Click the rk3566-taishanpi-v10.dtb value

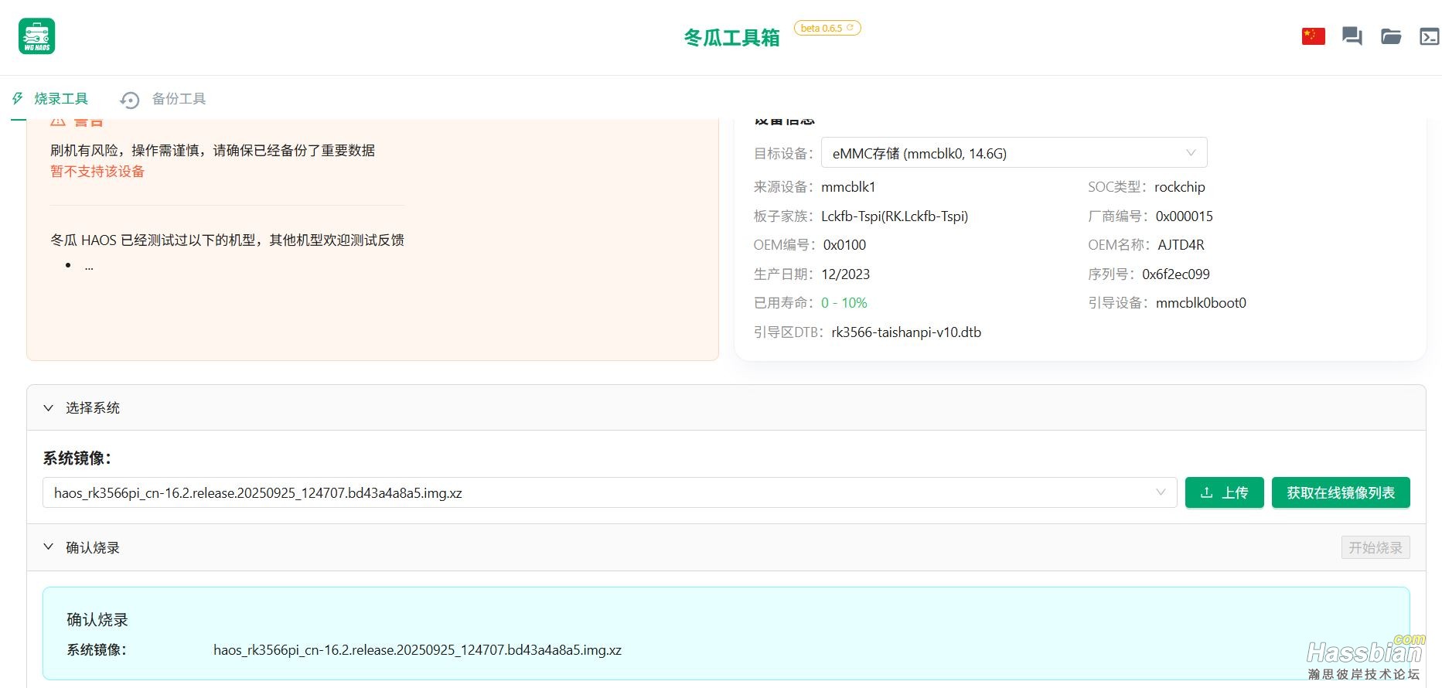click(905, 332)
